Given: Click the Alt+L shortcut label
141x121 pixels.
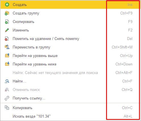Looking at the screenshot, I should point(128,116).
